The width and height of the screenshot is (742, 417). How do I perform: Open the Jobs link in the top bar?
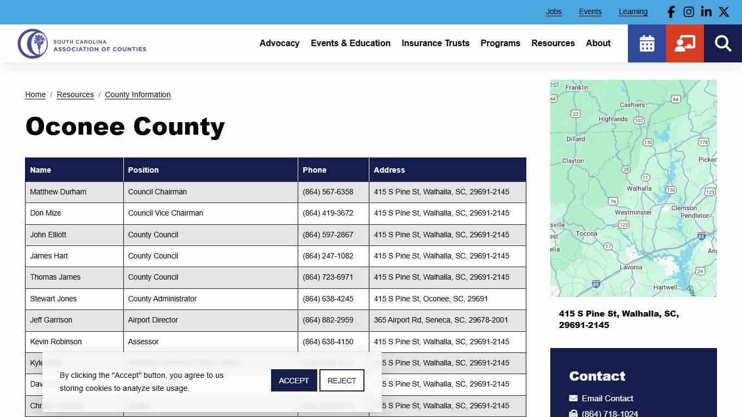[x=554, y=11]
